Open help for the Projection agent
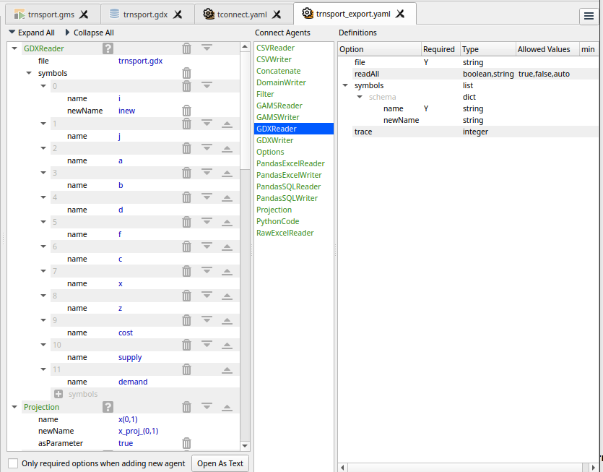Screen dimensions: 603x472 coord(108,408)
